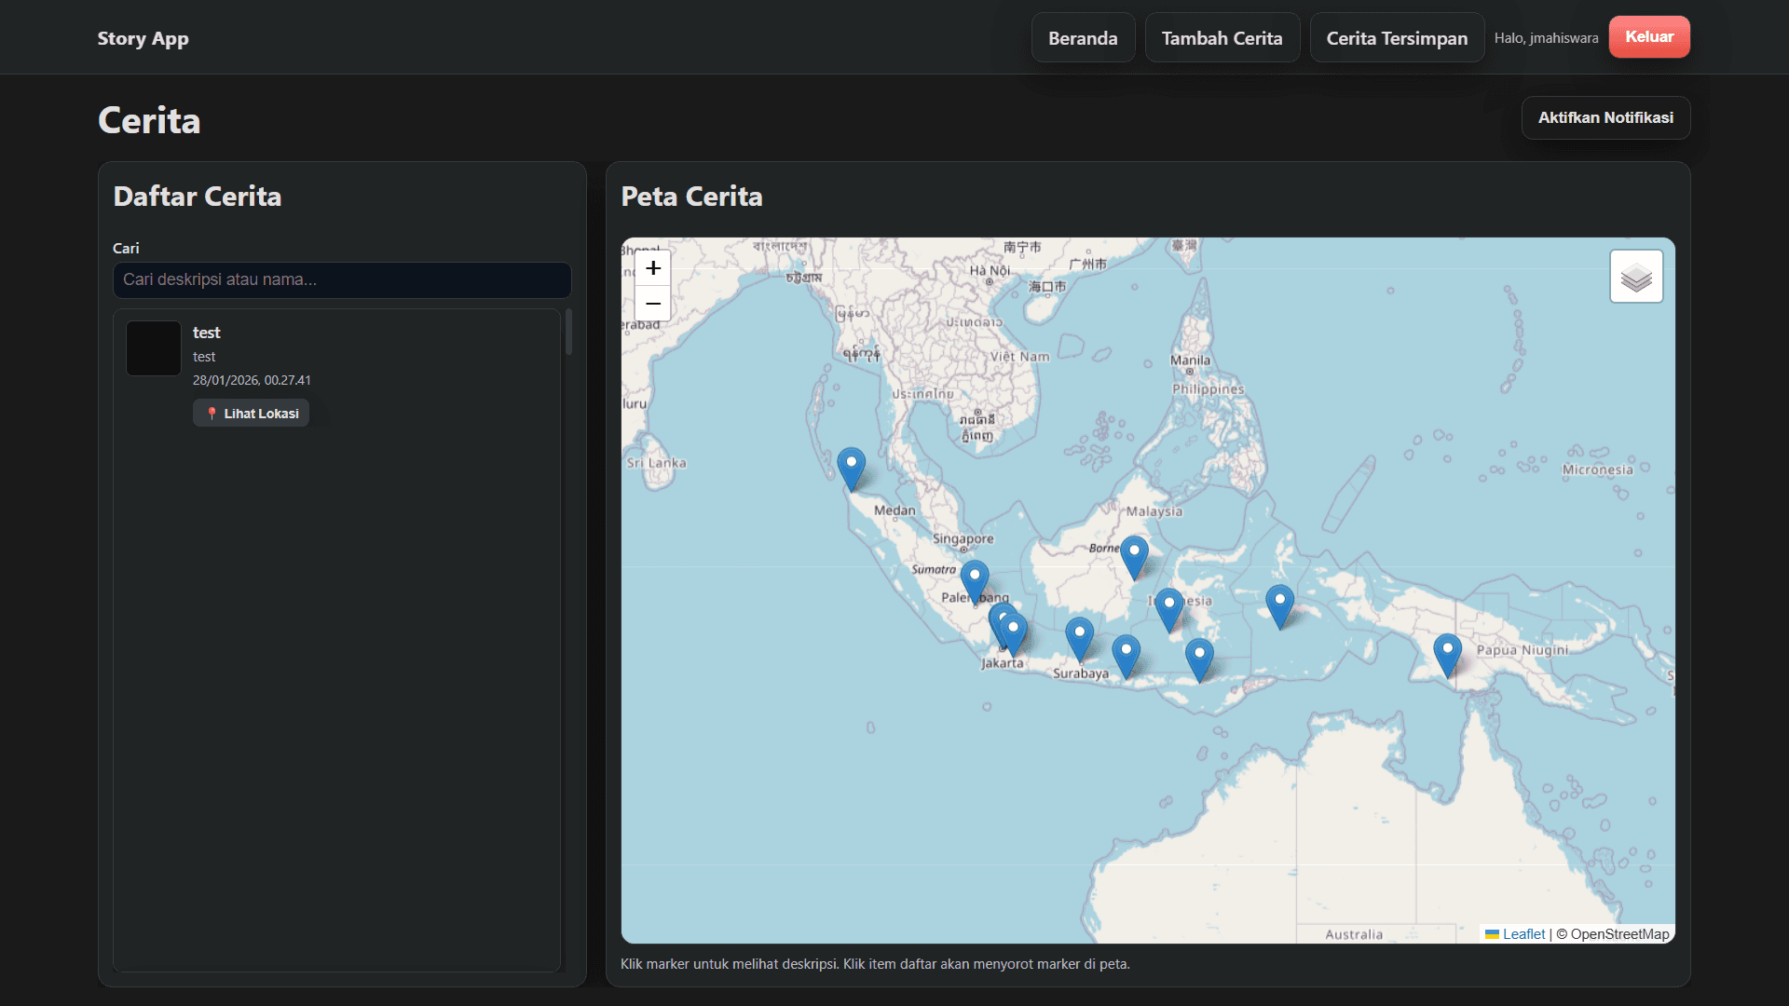The height and width of the screenshot is (1006, 1789).
Task: Open the map layers control
Action: 1636,277
